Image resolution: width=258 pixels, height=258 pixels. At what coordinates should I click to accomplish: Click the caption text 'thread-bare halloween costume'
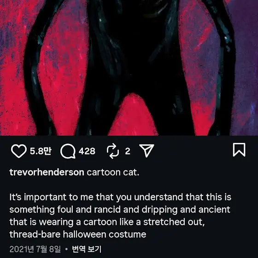click(78, 235)
